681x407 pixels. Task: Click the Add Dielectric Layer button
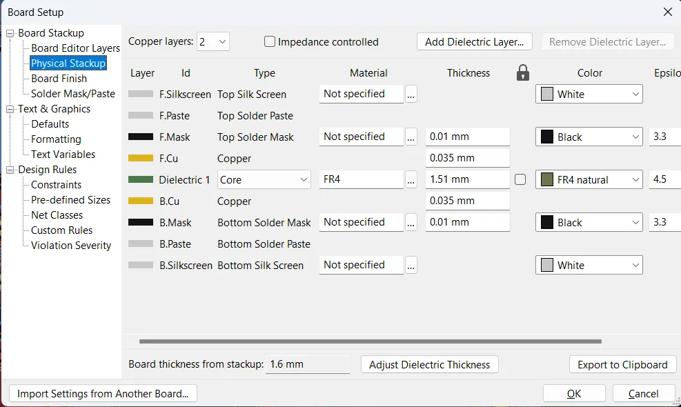(474, 41)
